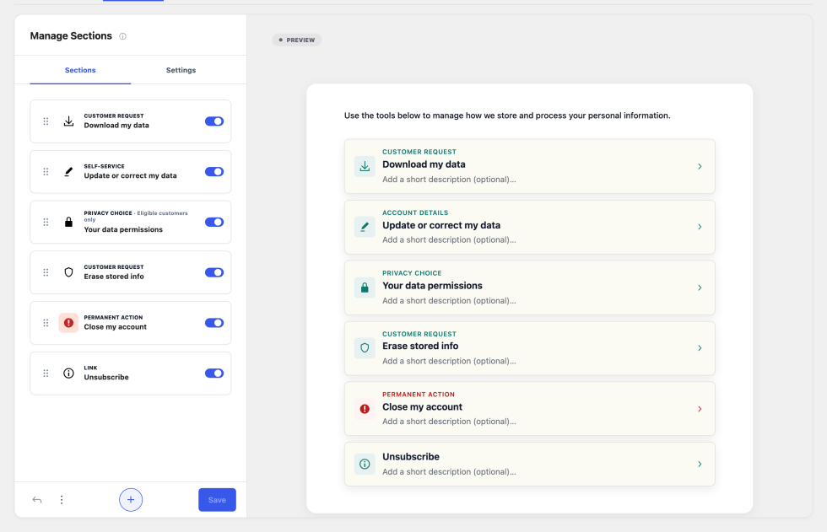Open the three-dot more options menu
Image resolution: width=827 pixels, height=532 pixels.
62,500
